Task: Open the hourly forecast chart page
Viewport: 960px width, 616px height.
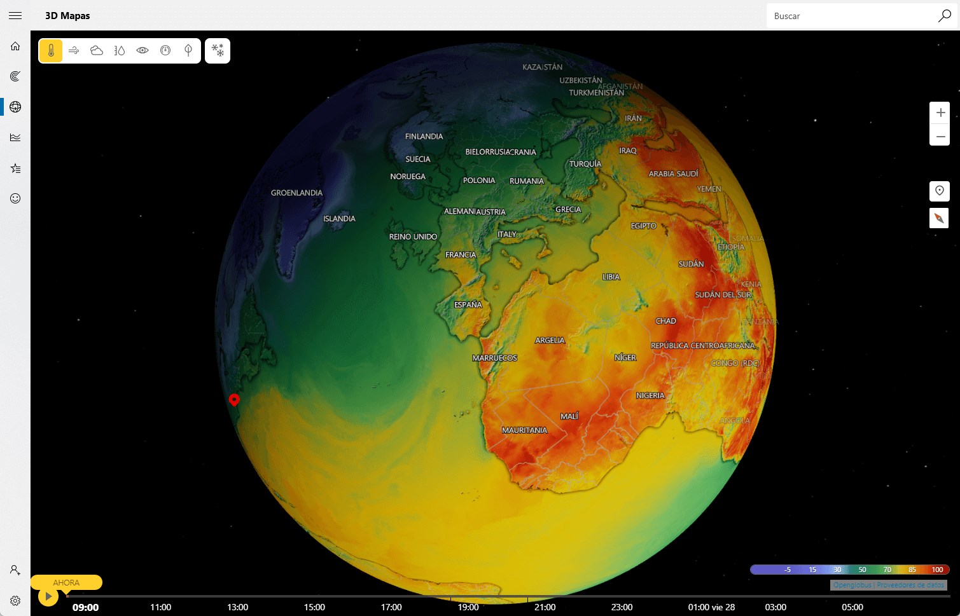Action: click(15, 137)
